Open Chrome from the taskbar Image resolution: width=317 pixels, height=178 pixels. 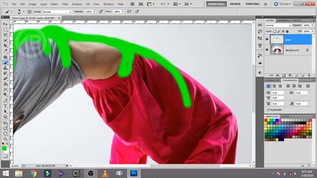(x=33, y=174)
